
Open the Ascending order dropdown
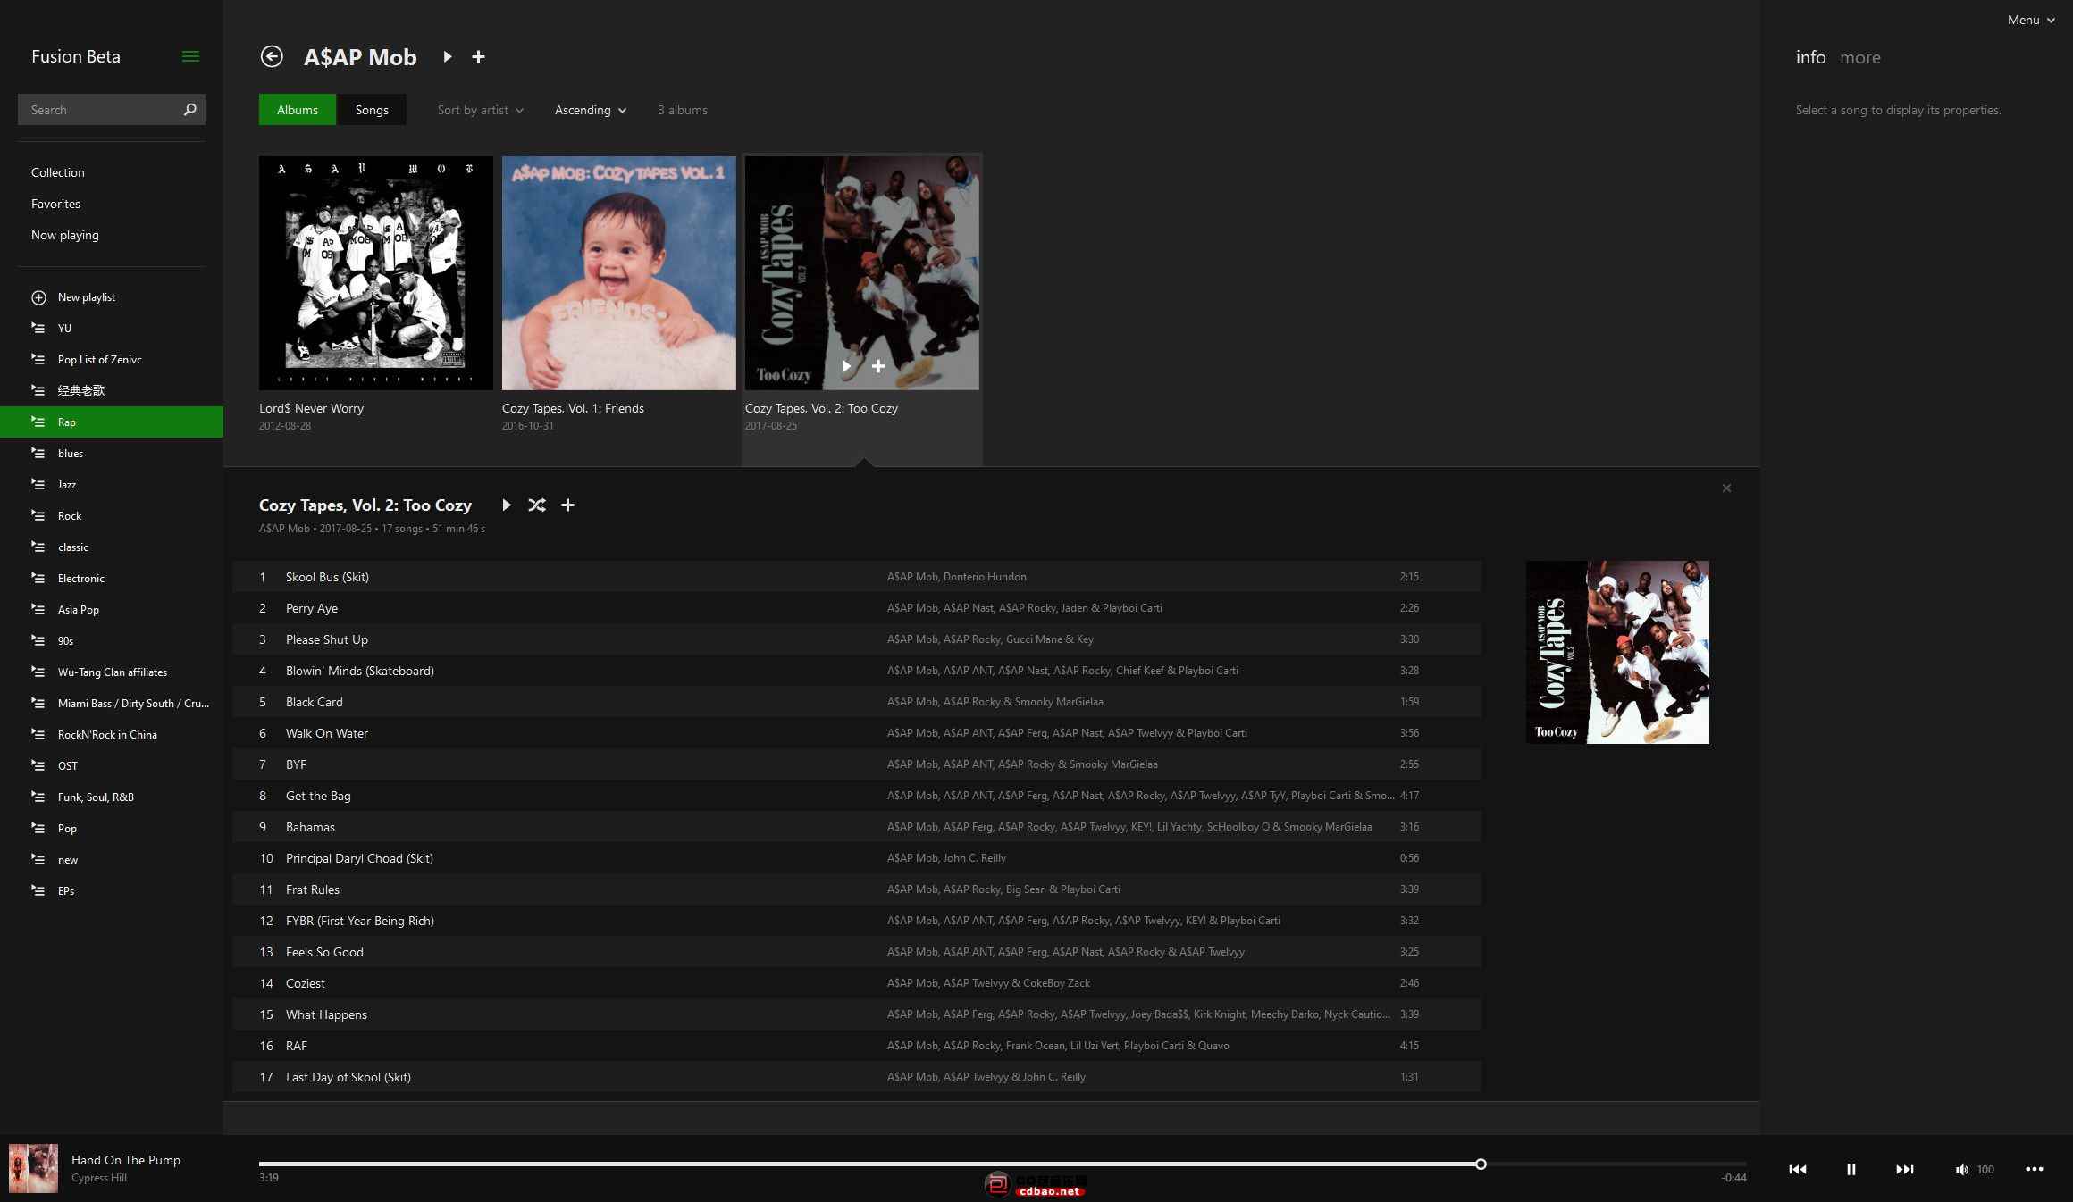pos(591,110)
